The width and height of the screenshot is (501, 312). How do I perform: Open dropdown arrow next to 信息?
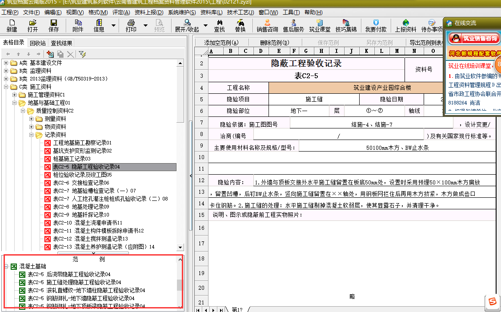[113, 26]
